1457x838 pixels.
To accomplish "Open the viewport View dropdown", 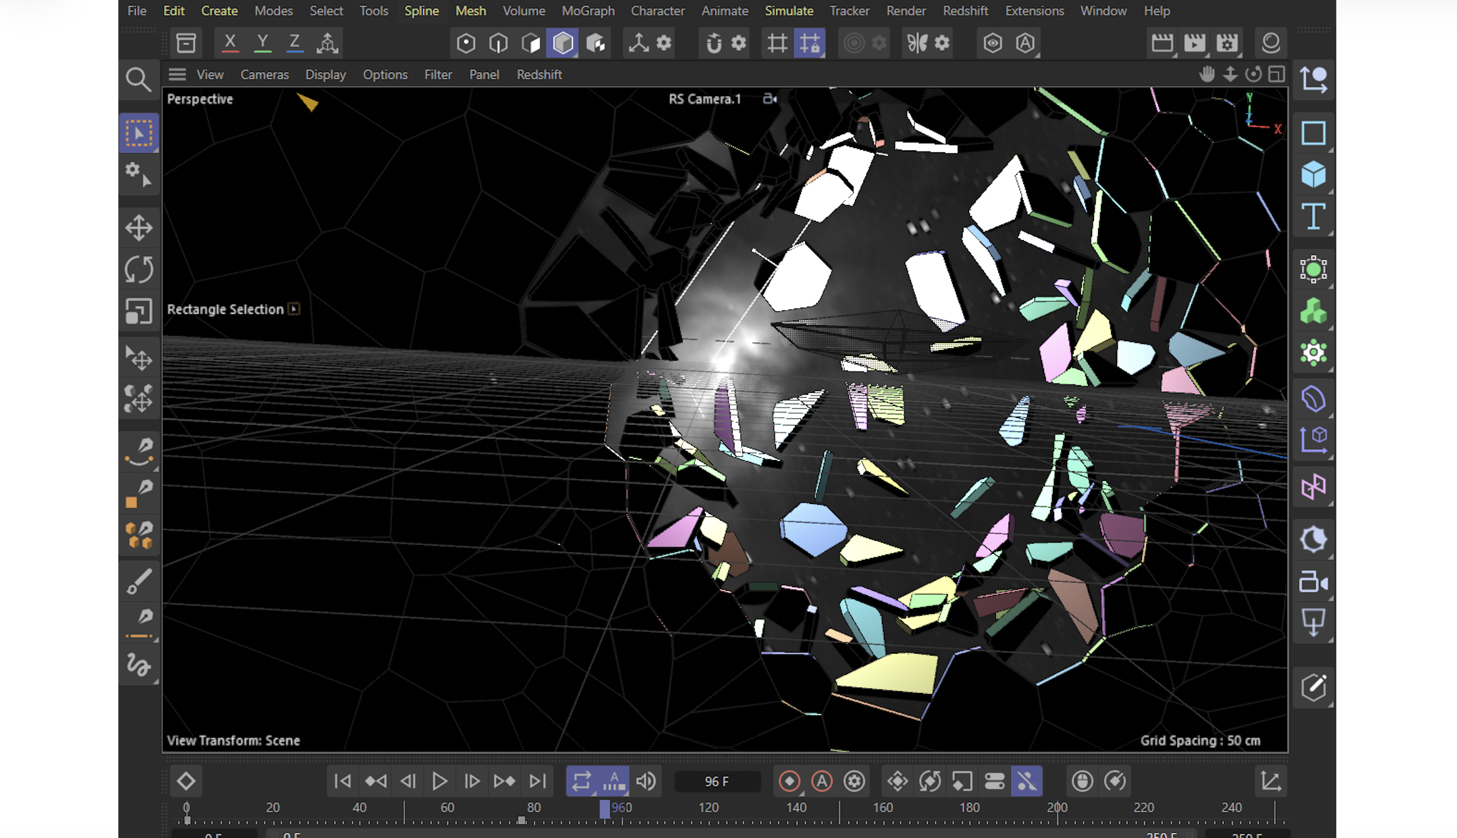I will point(210,74).
